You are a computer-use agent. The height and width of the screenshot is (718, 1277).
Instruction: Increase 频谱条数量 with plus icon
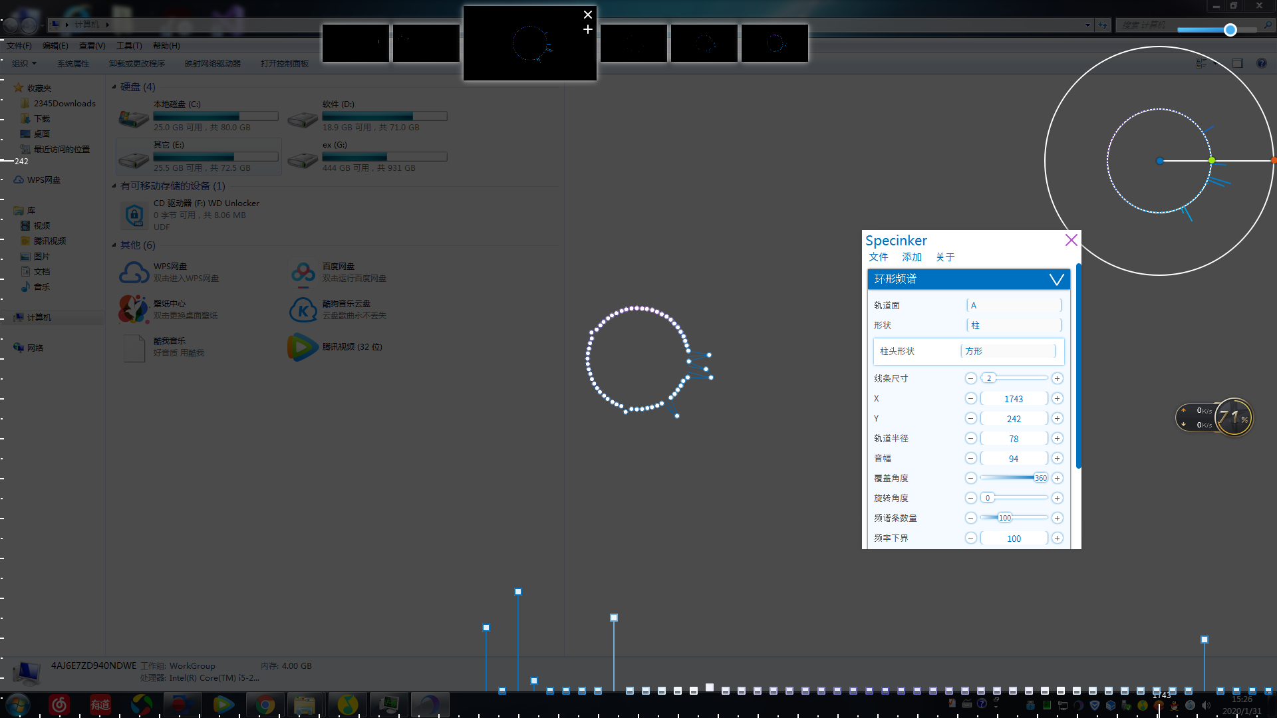point(1057,518)
